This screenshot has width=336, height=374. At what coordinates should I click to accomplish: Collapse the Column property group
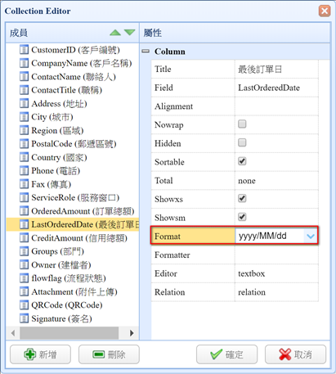[146, 51]
